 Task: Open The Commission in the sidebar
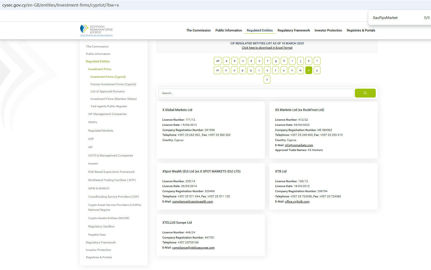(97, 47)
